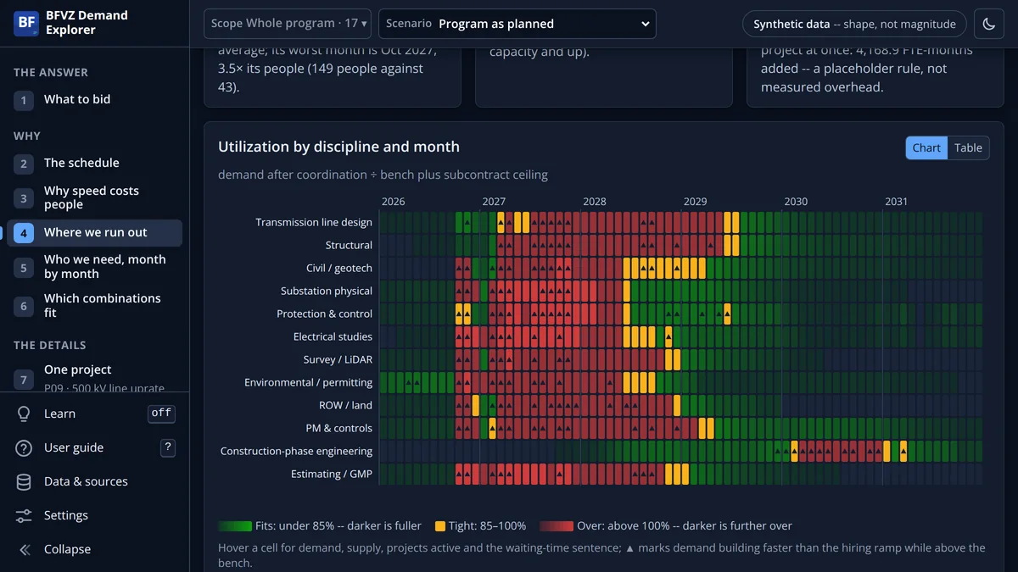Viewport: 1018px width, 572px height.
Task: Click the Learn lightbulb icon
Action: (x=24, y=414)
